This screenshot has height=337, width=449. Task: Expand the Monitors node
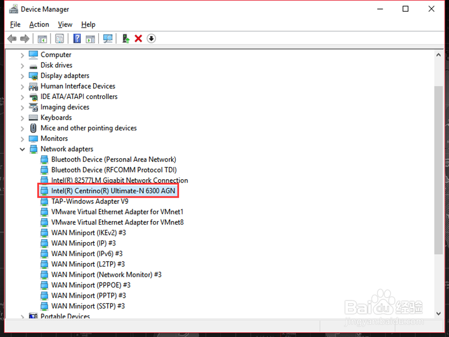pos(22,139)
